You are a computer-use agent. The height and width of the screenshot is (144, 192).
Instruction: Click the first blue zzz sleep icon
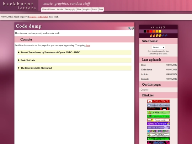click(163, 36)
